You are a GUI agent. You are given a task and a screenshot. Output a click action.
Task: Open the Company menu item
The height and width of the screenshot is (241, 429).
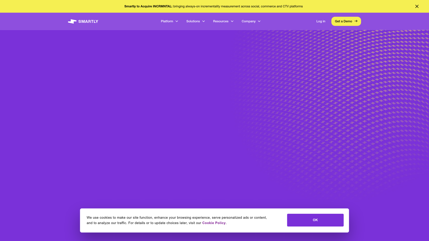click(249, 21)
